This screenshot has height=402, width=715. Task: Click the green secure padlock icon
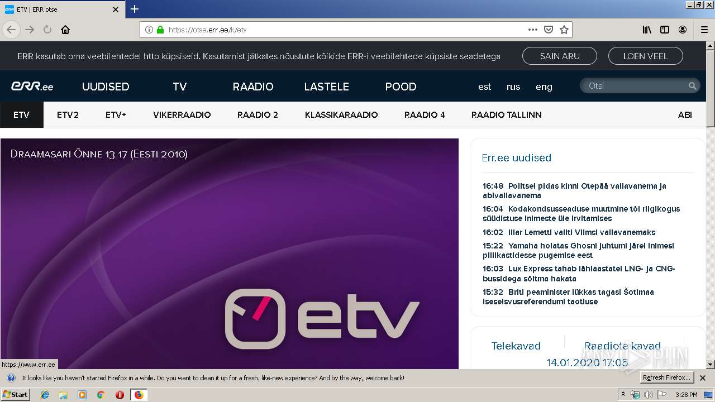(x=160, y=30)
